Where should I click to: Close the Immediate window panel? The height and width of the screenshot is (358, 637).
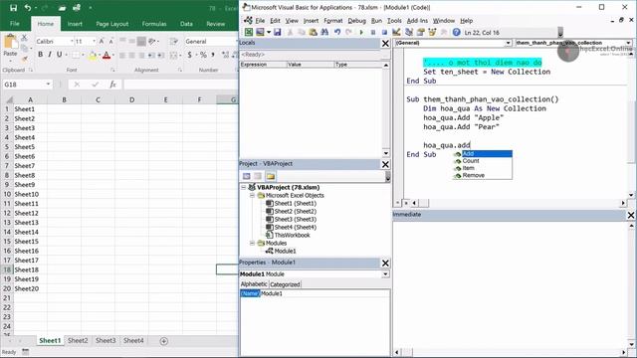[631, 215]
